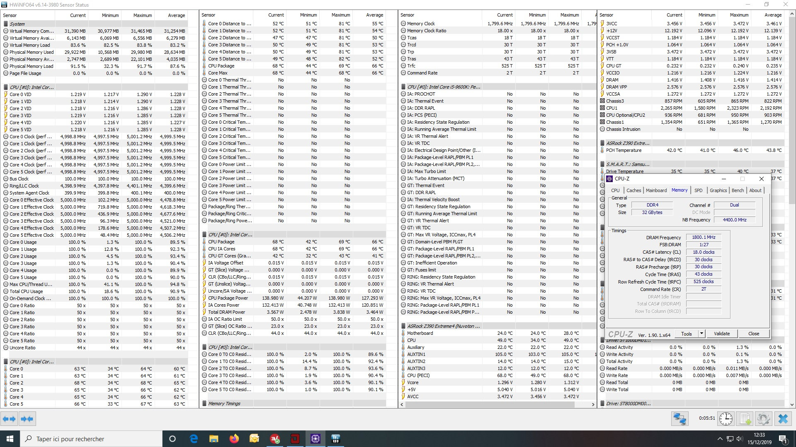The width and height of the screenshot is (796, 447).
Task: Click the blue X close sensors icon
Action: [x=783, y=419]
